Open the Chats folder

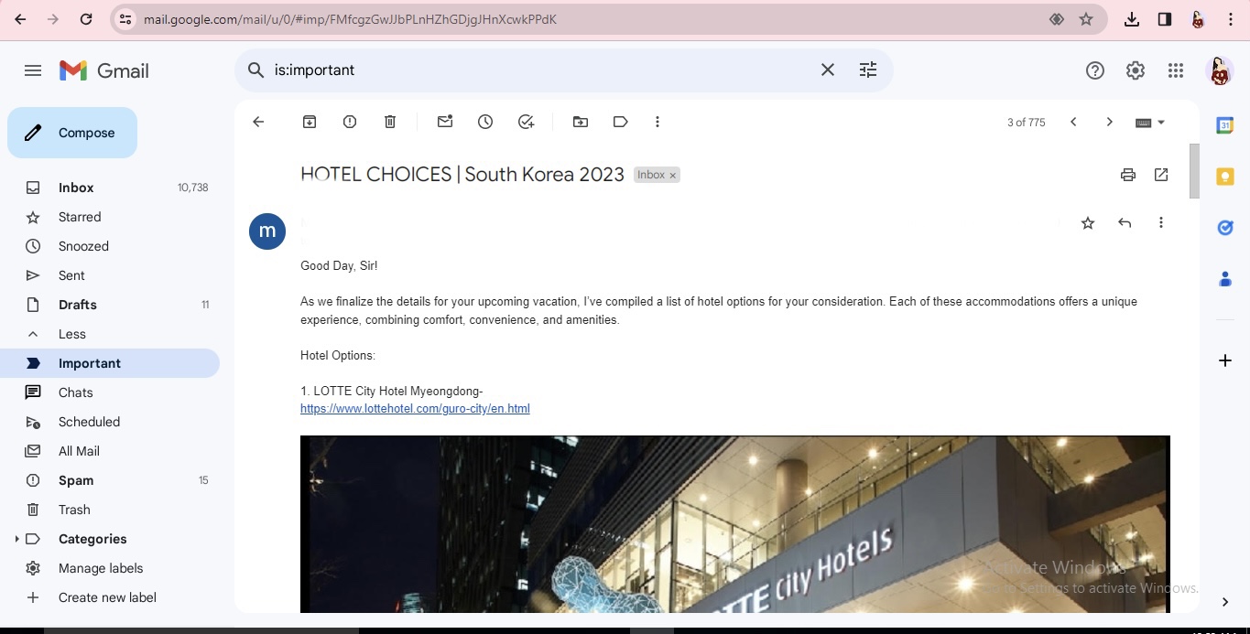pyautogui.click(x=110, y=392)
